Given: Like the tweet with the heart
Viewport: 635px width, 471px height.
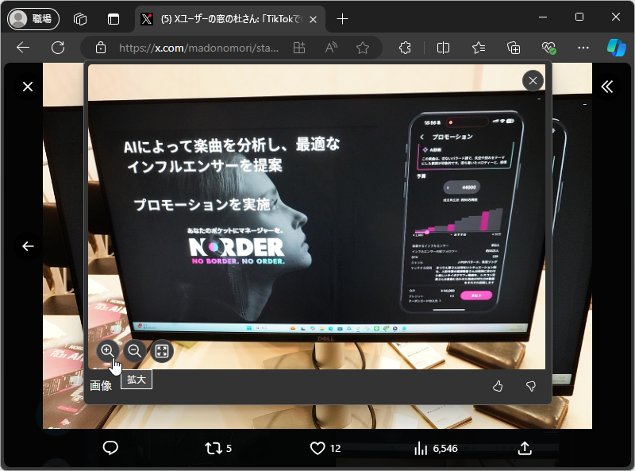Looking at the screenshot, I should click(317, 448).
